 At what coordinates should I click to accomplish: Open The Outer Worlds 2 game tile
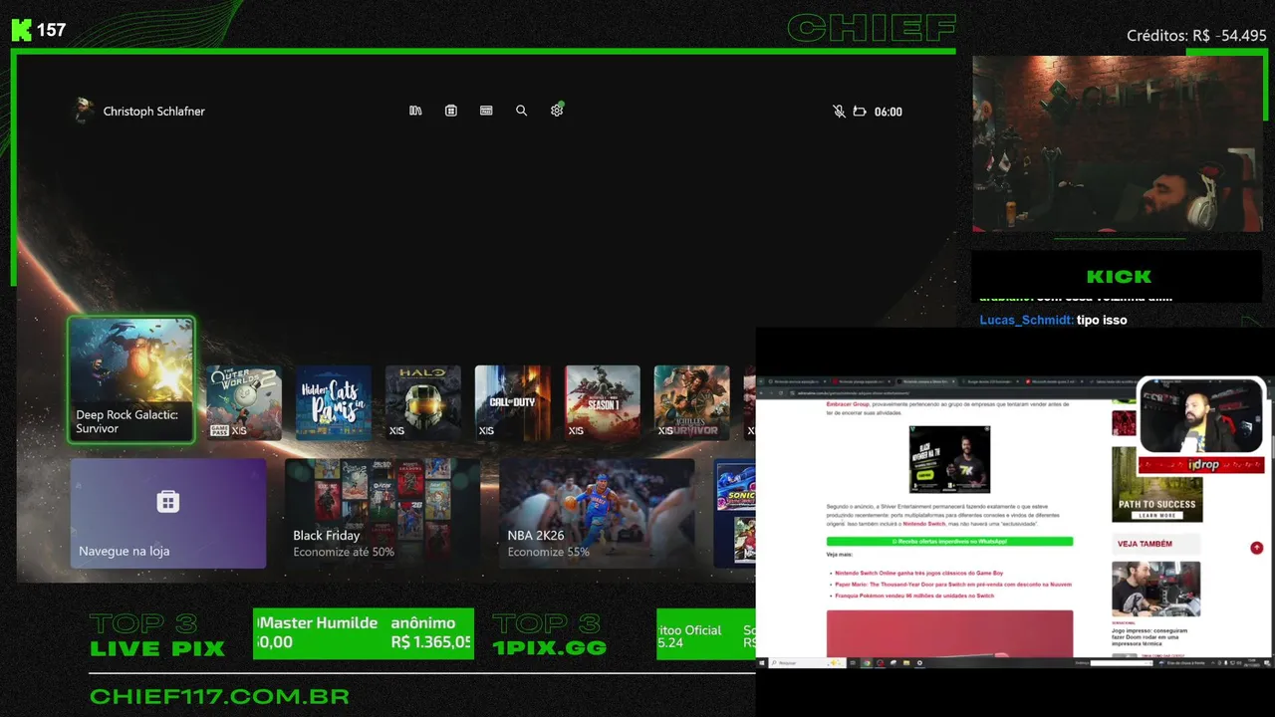pos(244,402)
